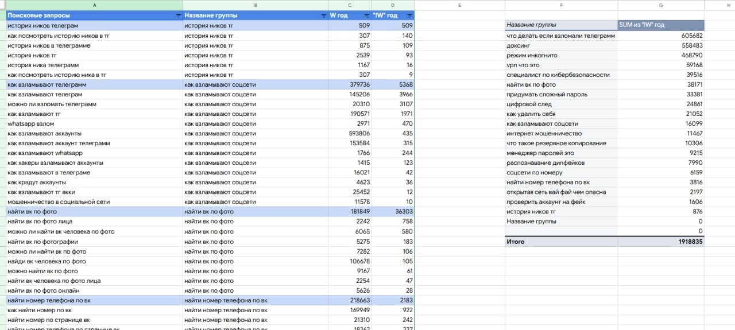Select pivot row "специалист по кибербезопасности"
735x330 pixels.
(561, 75)
